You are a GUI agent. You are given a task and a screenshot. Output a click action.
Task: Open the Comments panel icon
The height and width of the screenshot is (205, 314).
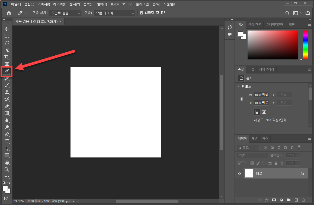point(229,35)
